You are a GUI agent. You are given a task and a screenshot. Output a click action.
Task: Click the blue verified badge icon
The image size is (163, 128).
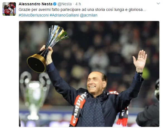55,4
